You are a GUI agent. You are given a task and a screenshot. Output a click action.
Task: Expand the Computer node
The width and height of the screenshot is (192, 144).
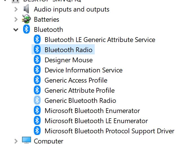[x=16, y=141]
